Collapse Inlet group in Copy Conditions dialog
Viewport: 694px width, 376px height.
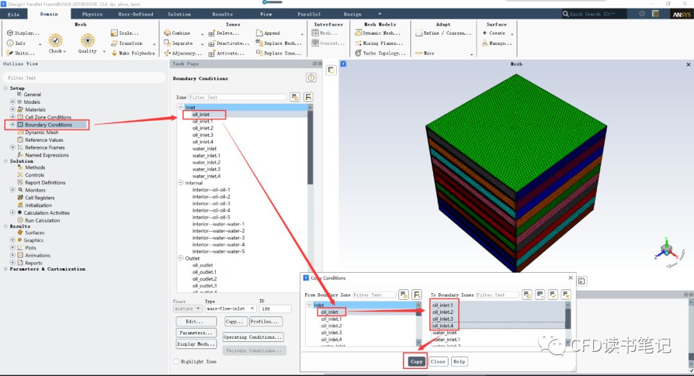pos(309,305)
